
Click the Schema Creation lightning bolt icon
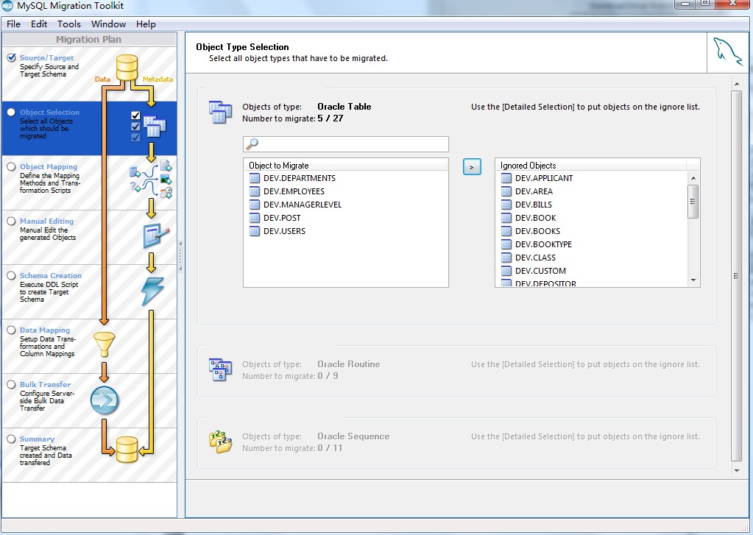pyautogui.click(x=152, y=291)
